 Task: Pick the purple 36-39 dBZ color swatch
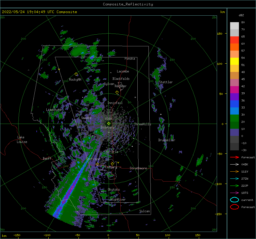point(234,97)
